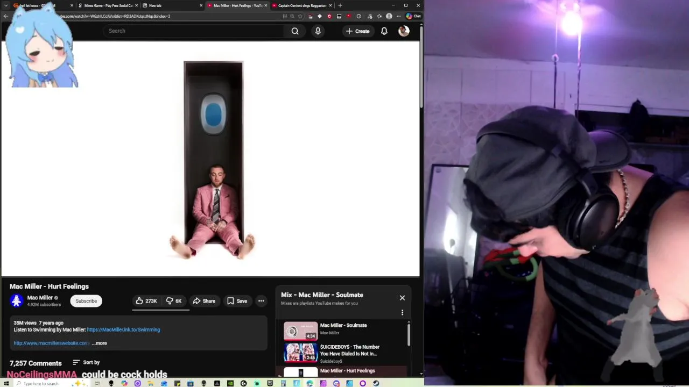Close the New tab tab

(x=201, y=5)
